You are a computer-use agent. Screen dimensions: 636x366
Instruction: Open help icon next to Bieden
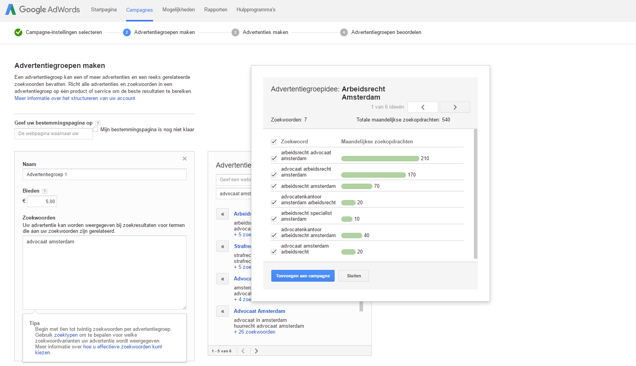pyautogui.click(x=45, y=191)
